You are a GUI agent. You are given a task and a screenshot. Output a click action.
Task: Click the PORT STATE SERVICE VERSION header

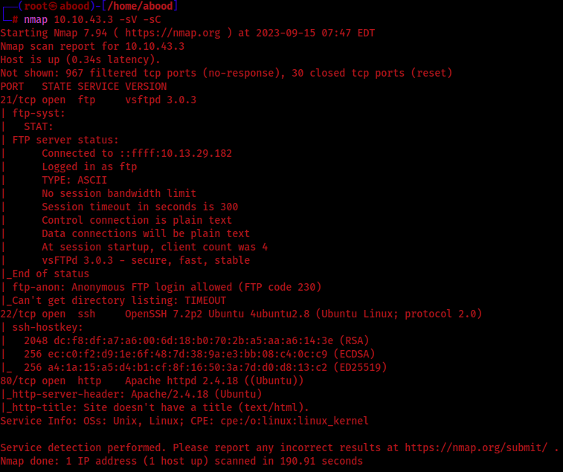pyautogui.click(x=83, y=86)
